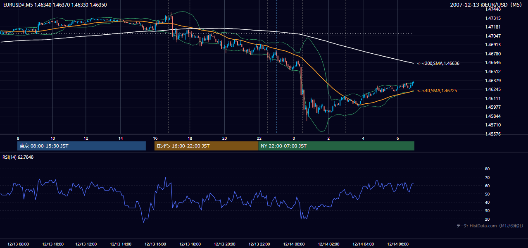Click the データ: HistData.com source note
Viewport: 528px width, 248px height.
tap(490, 226)
